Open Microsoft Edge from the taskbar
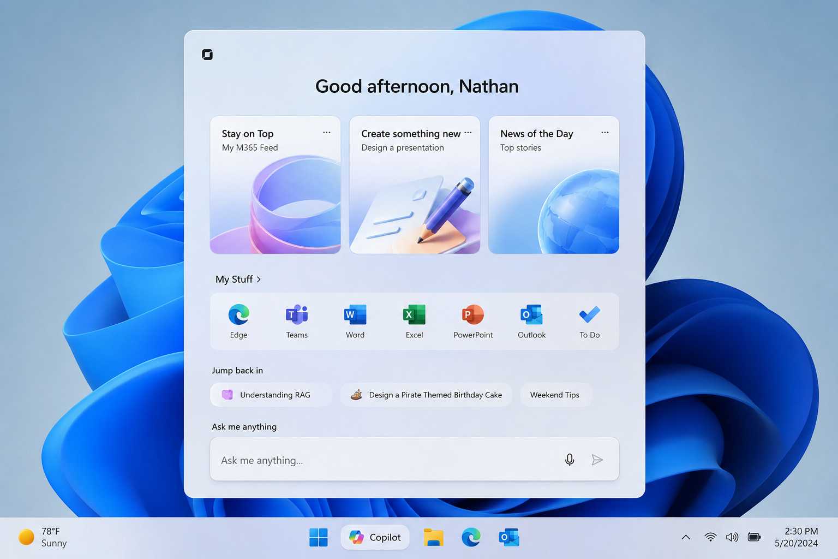Screen dimensions: 838x559 point(471,537)
